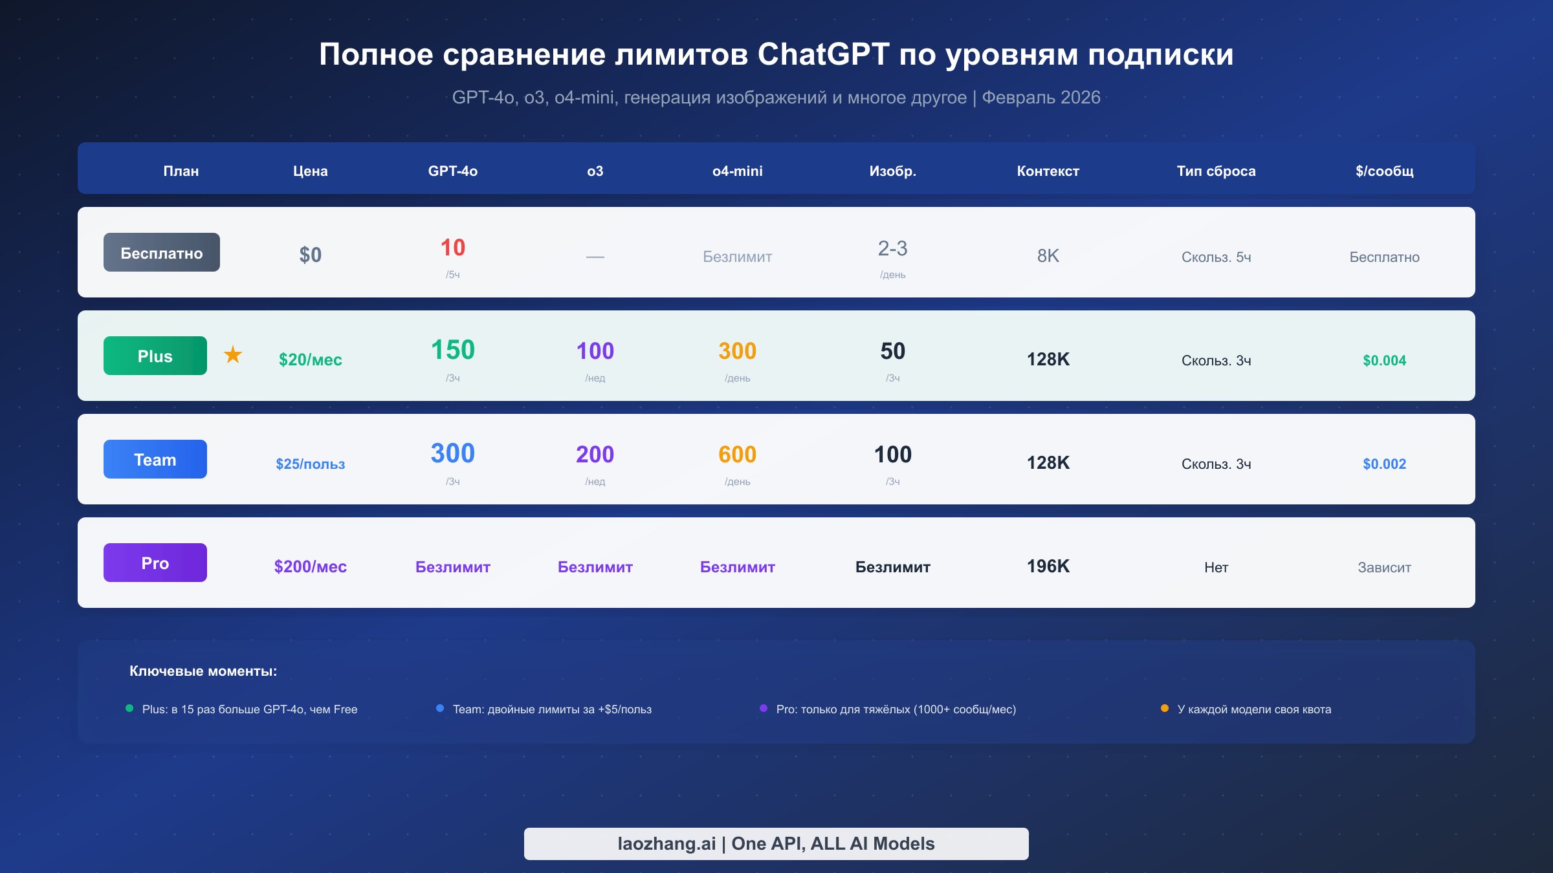Image resolution: width=1553 pixels, height=873 pixels.
Task: Select the GPT-4o column header
Action: (452, 171)
